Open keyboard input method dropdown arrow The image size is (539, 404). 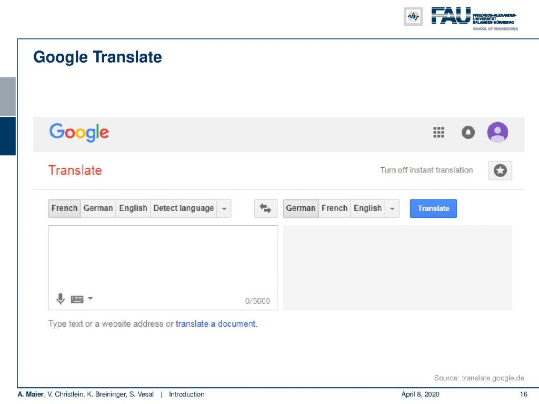[x=91, y=298]
